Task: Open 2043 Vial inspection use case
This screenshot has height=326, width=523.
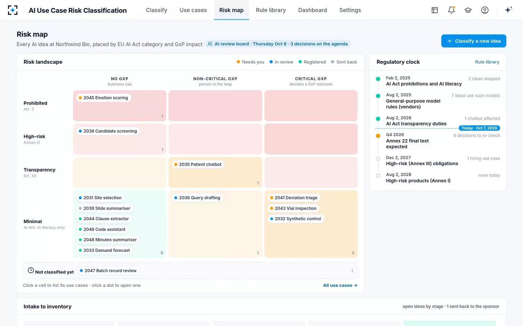Action: [293, 208]
